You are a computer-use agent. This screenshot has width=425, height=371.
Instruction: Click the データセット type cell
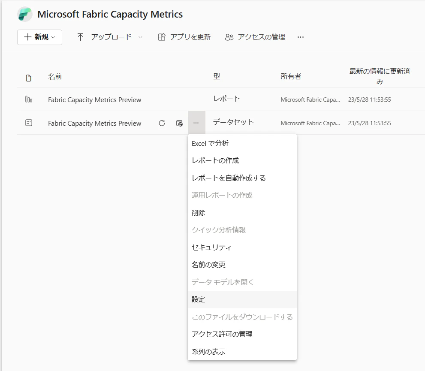tap(233, 122)
